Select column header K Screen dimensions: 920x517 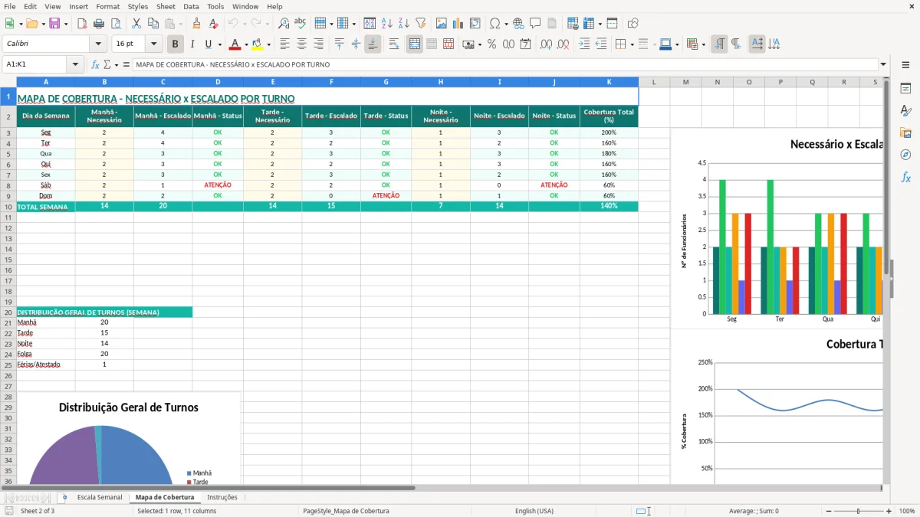(x=609, y=82)
